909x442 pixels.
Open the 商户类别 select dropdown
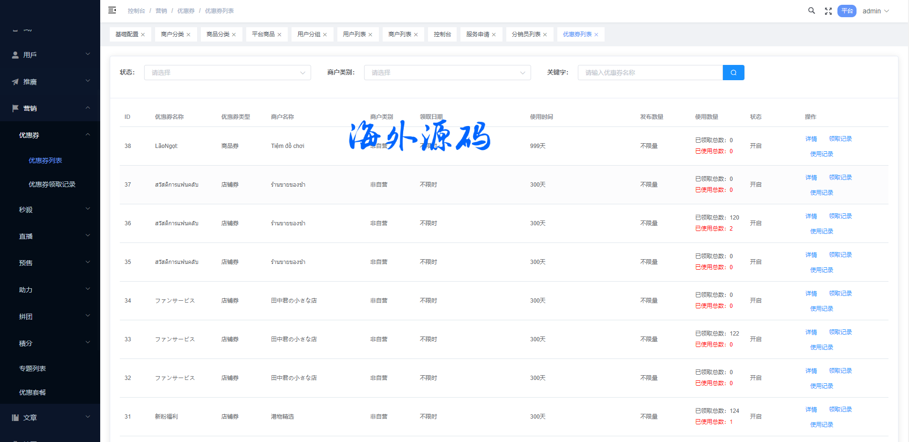447,73
